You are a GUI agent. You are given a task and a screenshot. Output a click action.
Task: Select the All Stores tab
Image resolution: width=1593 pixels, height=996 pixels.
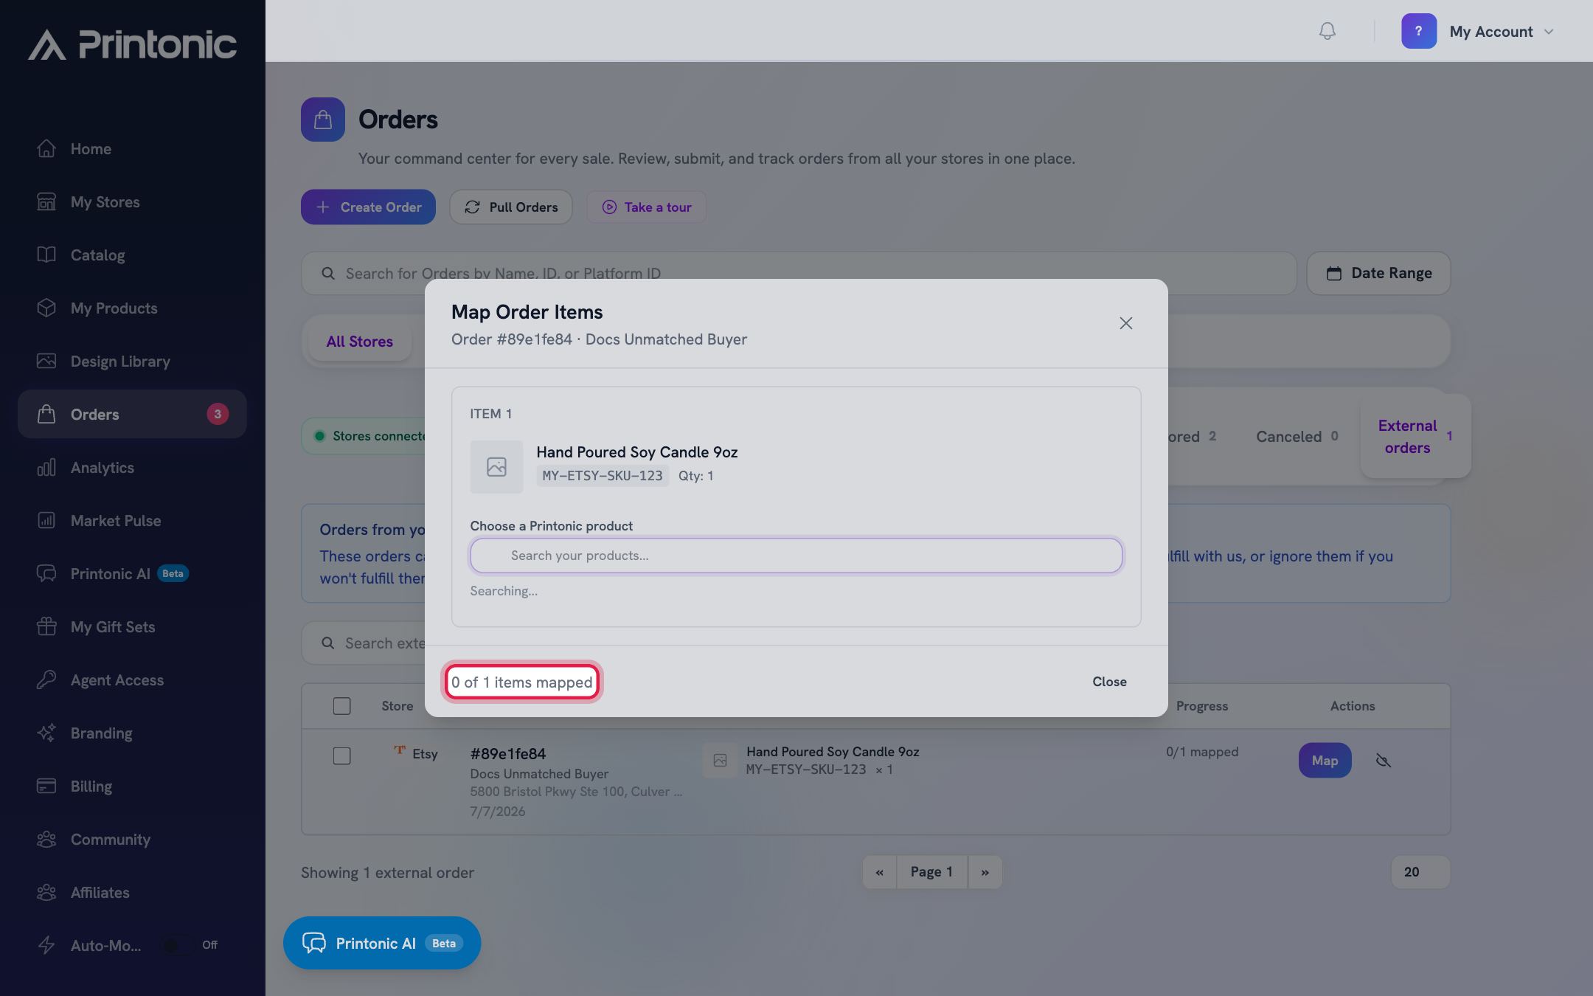click(360, 342)
